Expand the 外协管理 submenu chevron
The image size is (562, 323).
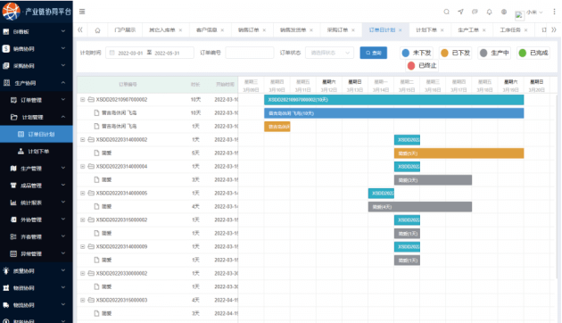(63, 219)
